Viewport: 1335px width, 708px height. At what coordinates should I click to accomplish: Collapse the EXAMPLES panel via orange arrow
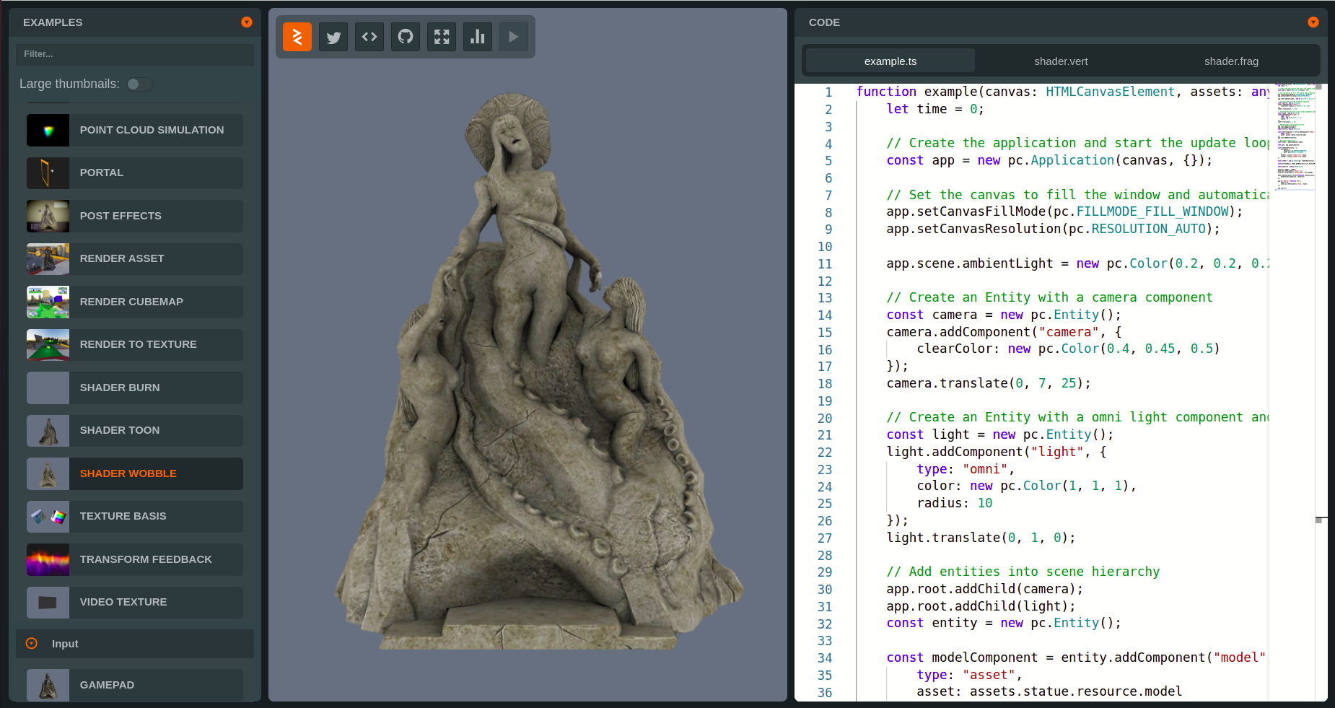tap(247, 22)
